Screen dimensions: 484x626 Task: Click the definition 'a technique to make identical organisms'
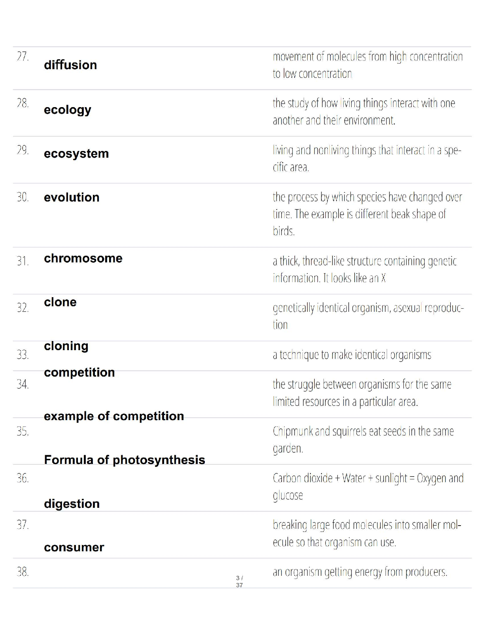[x=352, y=355]
